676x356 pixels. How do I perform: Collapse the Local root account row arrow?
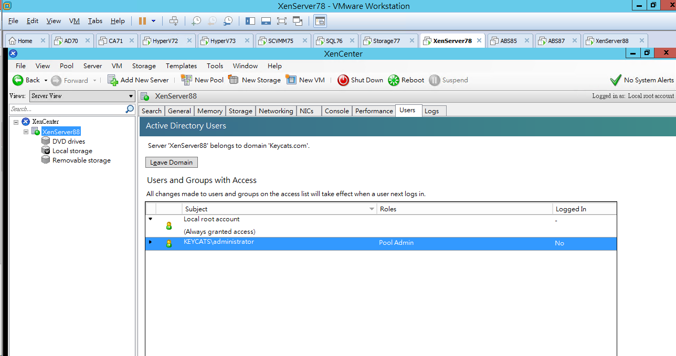pos(150,219)
